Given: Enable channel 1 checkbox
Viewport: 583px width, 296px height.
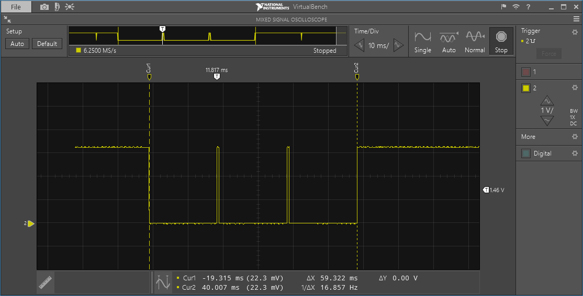Looking at the screenshot, I should pyautogui.click(x=526, y=72).
